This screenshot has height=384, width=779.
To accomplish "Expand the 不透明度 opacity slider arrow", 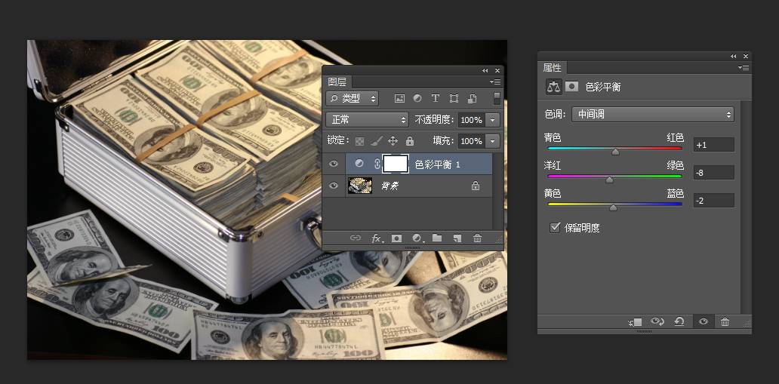I will (x=493, y=120).
